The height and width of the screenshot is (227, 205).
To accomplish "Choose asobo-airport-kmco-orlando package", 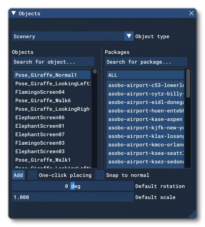I will 145,145.
